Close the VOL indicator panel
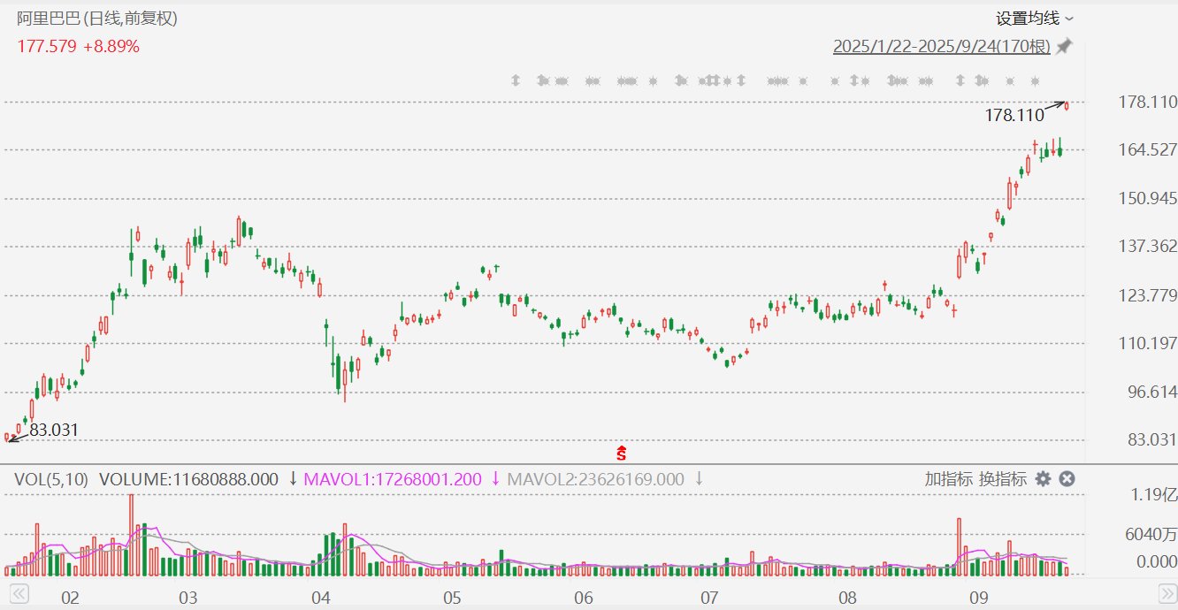This screenshot has width=1178, height=610. tap(1067, 479)
